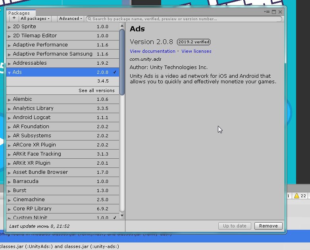The width and height of the screenshot is (310, 250).
Task: Select the Adaptive Performance Samsung package
Action: click(63, 54)
